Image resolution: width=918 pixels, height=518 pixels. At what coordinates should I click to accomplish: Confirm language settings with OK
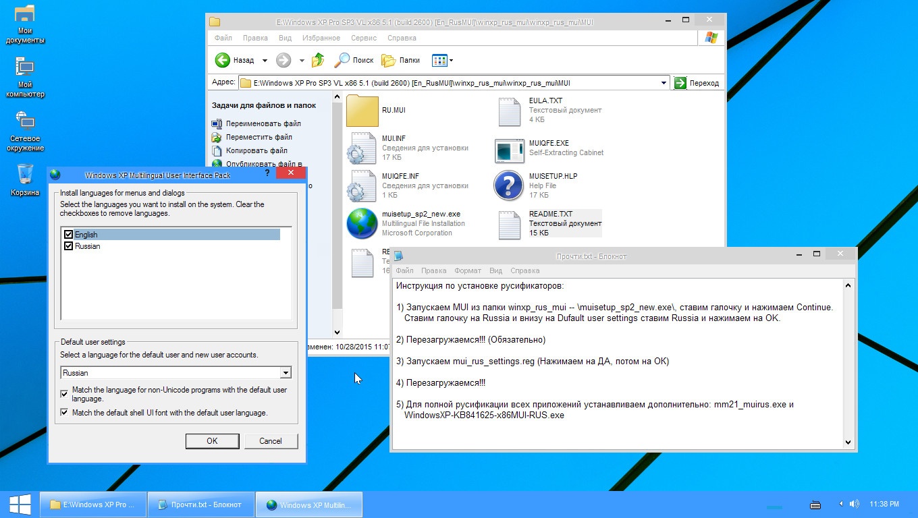[212, 440]
